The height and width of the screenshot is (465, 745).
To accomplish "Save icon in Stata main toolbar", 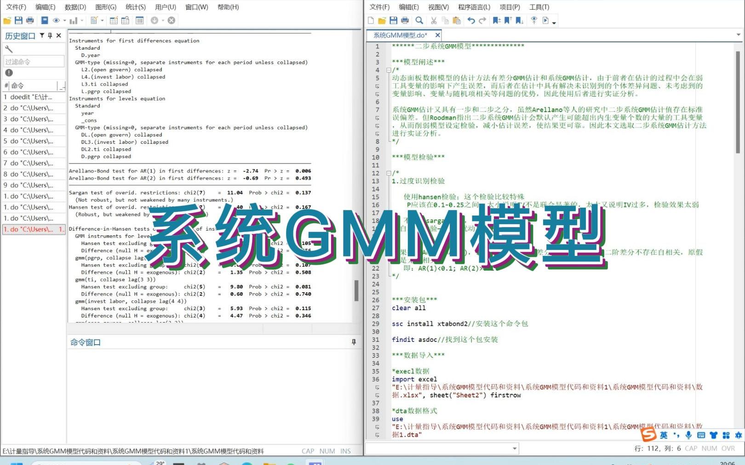I will pos(18,20).
